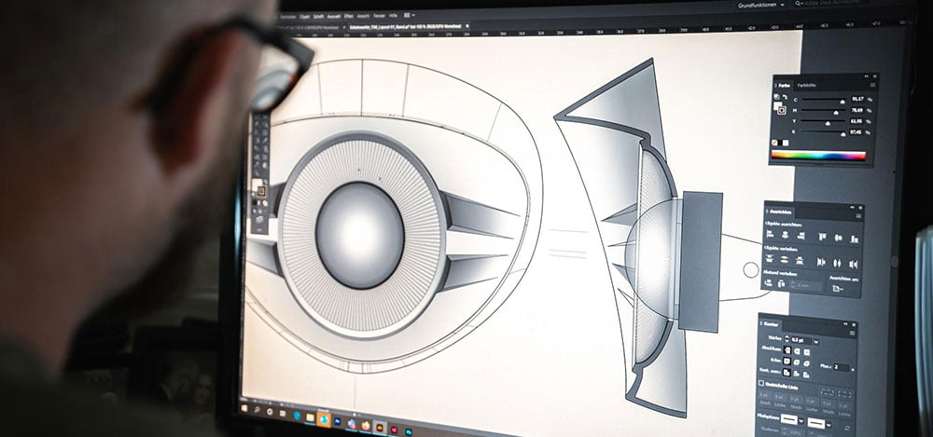Viewport: 933px width, 437px height.
Task: Align stroke to inside of path
Action: point(796,374)
